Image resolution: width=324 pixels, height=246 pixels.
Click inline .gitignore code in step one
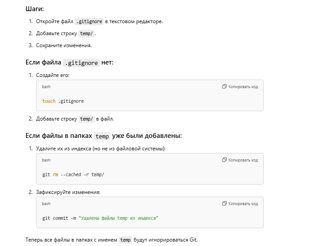[x=89, y=21]
